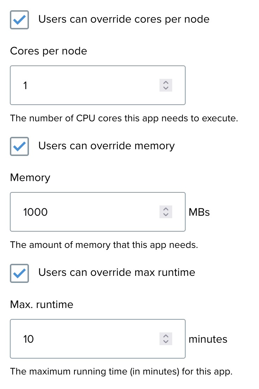Image resolution: width=259 pixels, height=389 pixels.
Task: Click the "Users can override memory" label text
Action: (107, 146)
